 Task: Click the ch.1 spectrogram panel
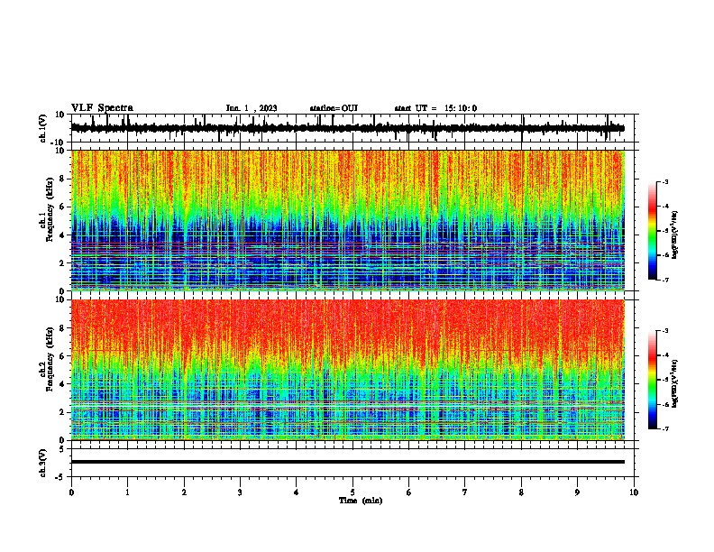coord(352,220)
